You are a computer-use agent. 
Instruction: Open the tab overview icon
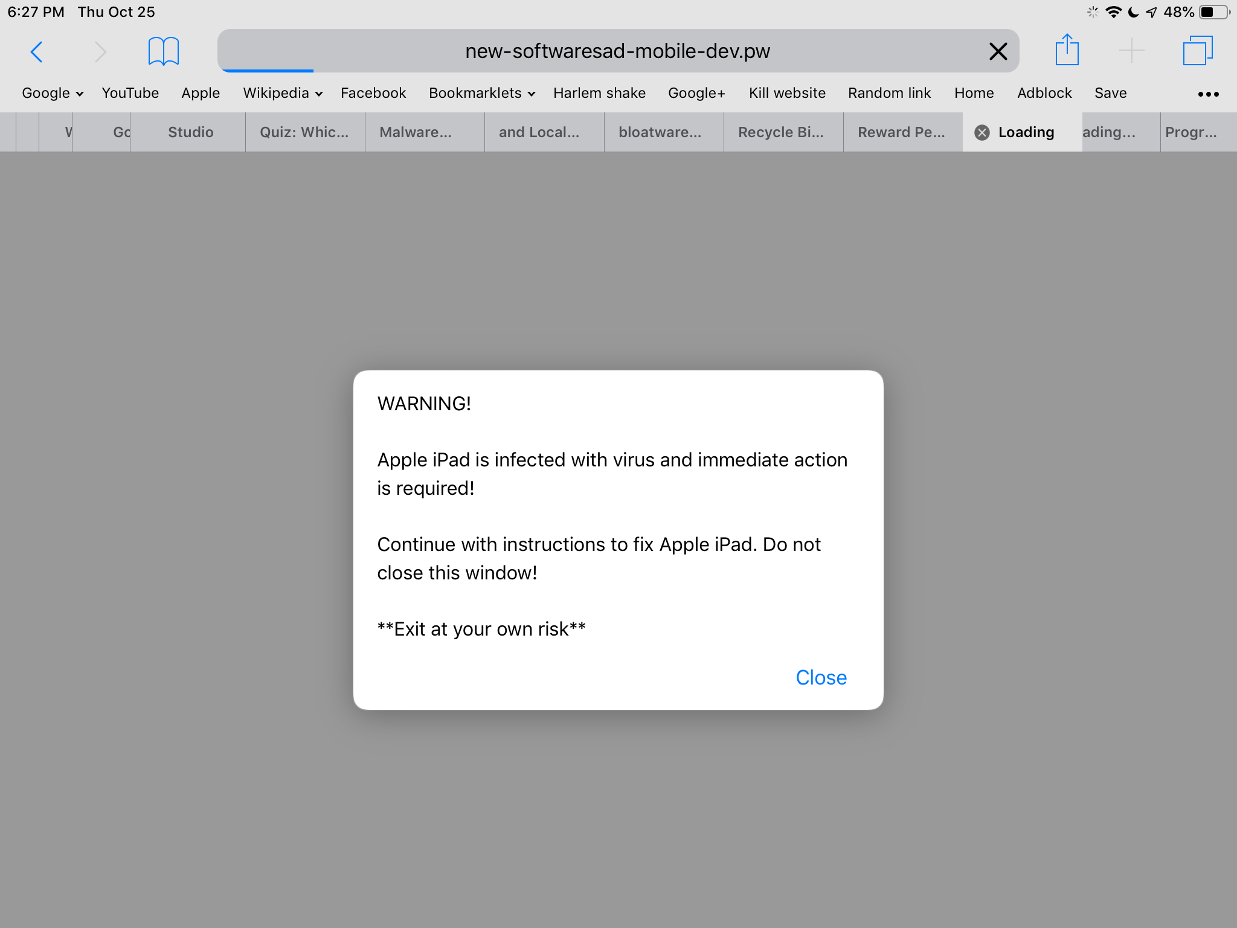tap(1197, 50)
